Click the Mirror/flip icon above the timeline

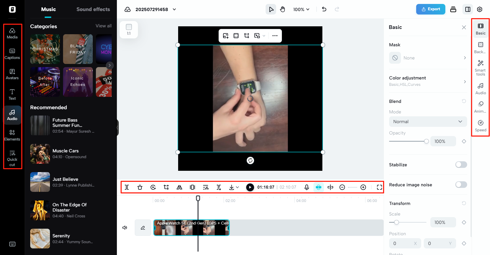(179, 187)
